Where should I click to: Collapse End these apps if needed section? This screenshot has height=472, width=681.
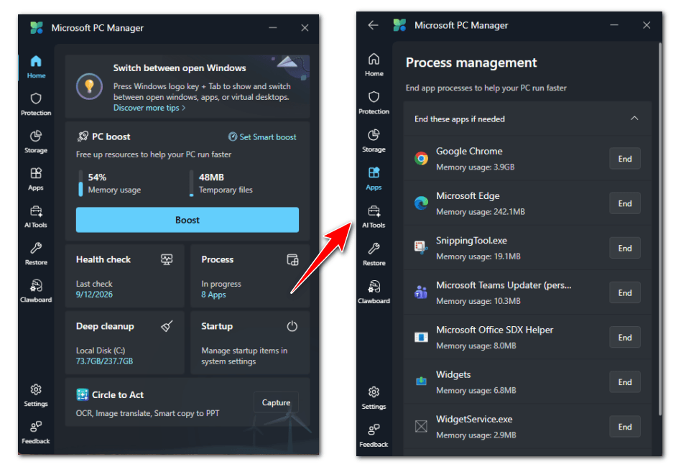[x=634, y=118]
